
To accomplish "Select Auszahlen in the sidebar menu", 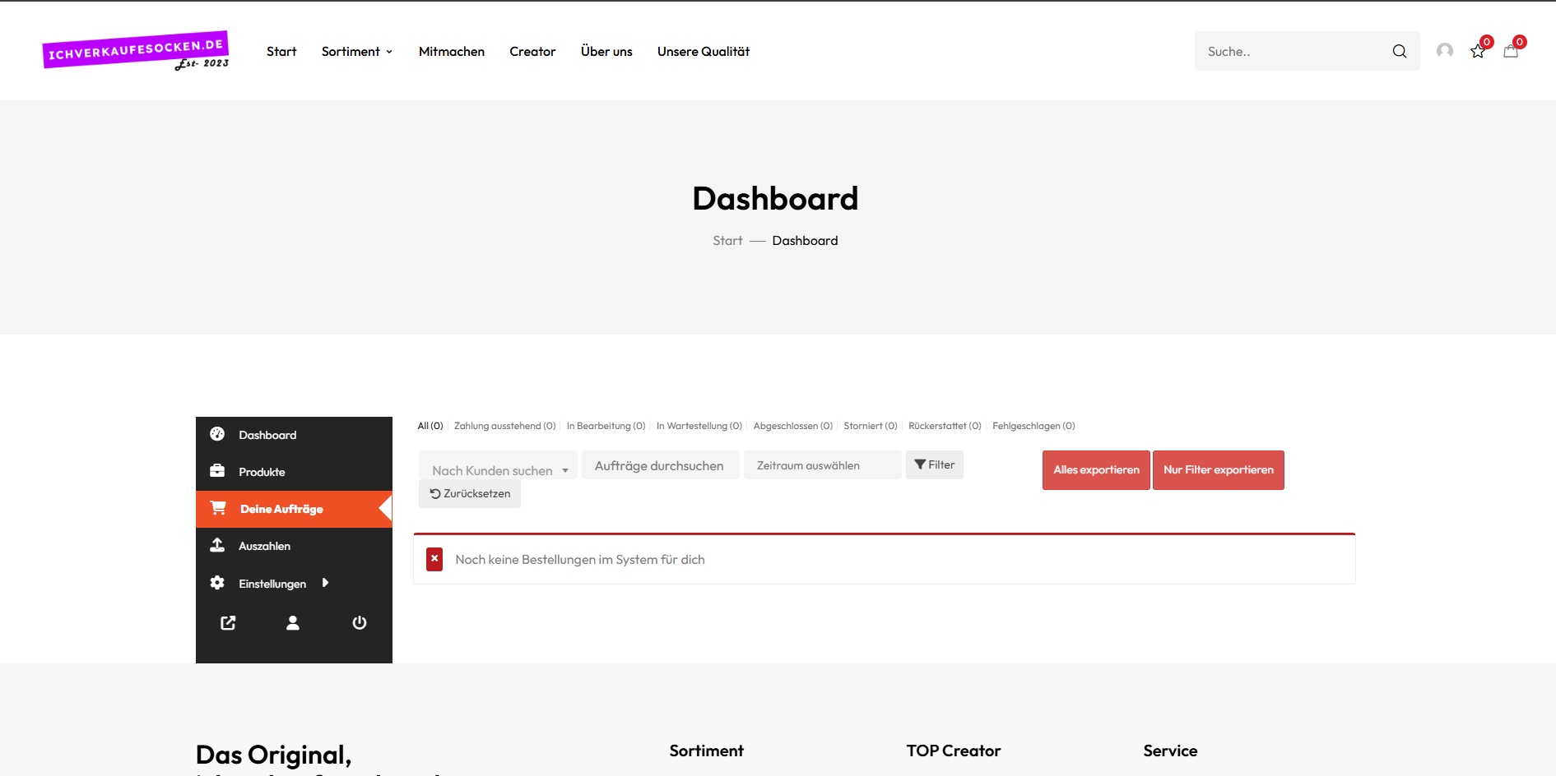I will 264,546.
